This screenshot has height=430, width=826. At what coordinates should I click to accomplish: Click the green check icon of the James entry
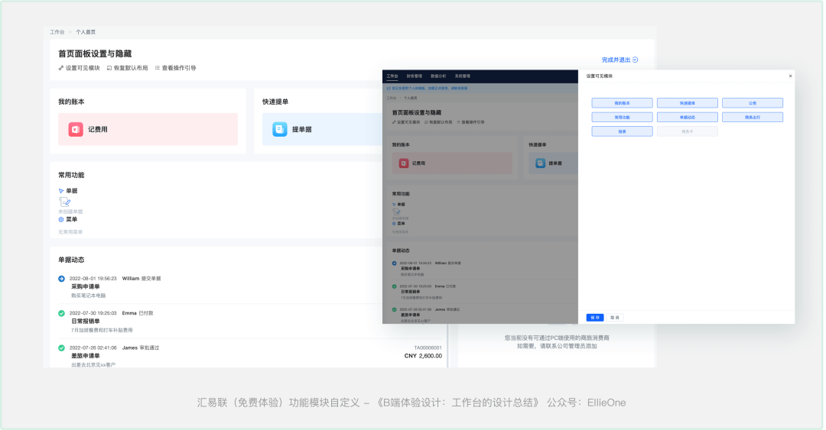(62, 348)
